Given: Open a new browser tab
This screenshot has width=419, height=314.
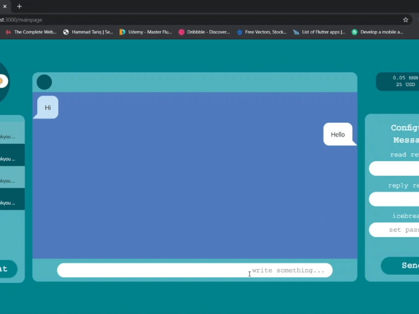Looking at the screenshot, I should point(19,6).
